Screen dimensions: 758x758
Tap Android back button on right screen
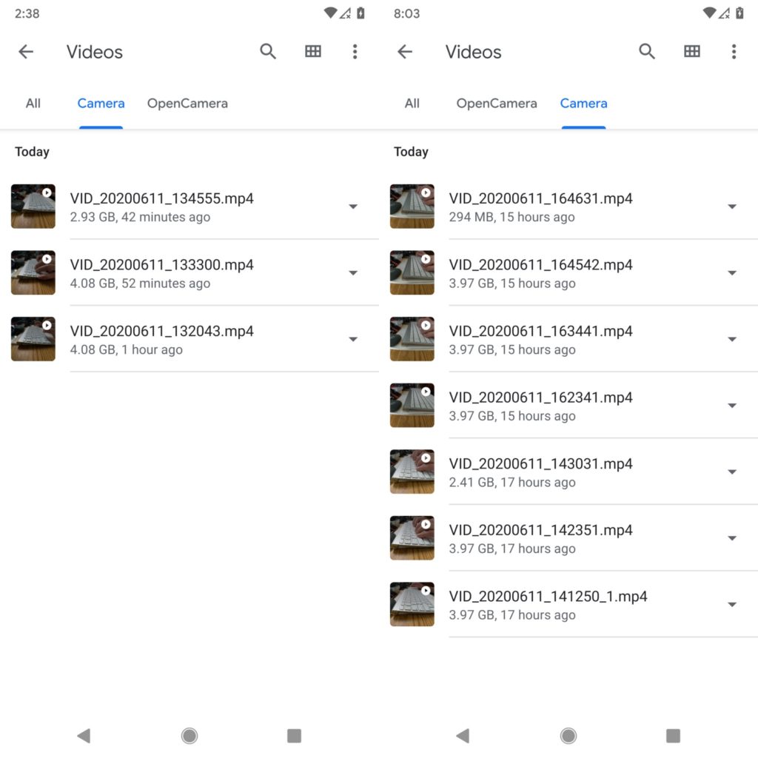(x=463, y=736)
